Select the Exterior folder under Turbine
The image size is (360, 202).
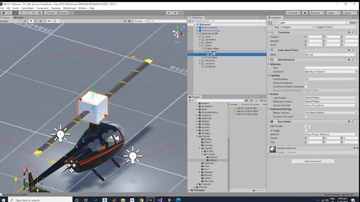coord(211,157)
